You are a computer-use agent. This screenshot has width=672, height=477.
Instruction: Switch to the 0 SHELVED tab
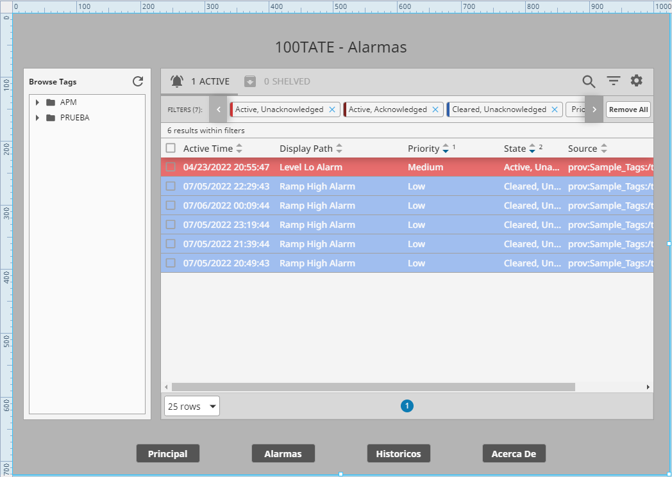click(x=277, y=81)
